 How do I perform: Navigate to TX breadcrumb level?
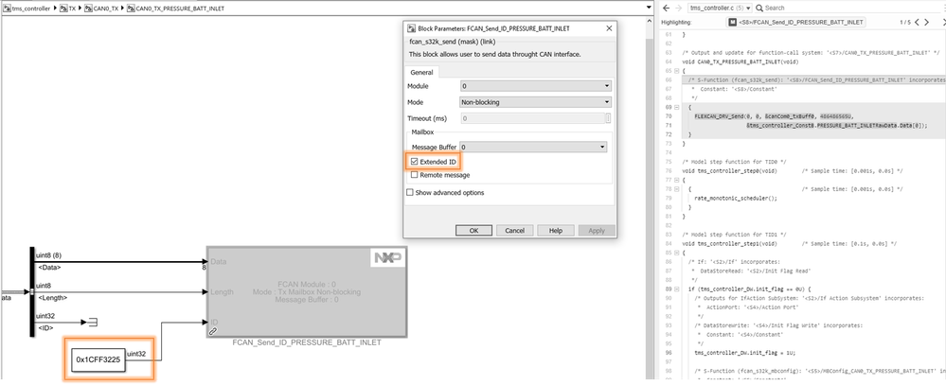72,9
